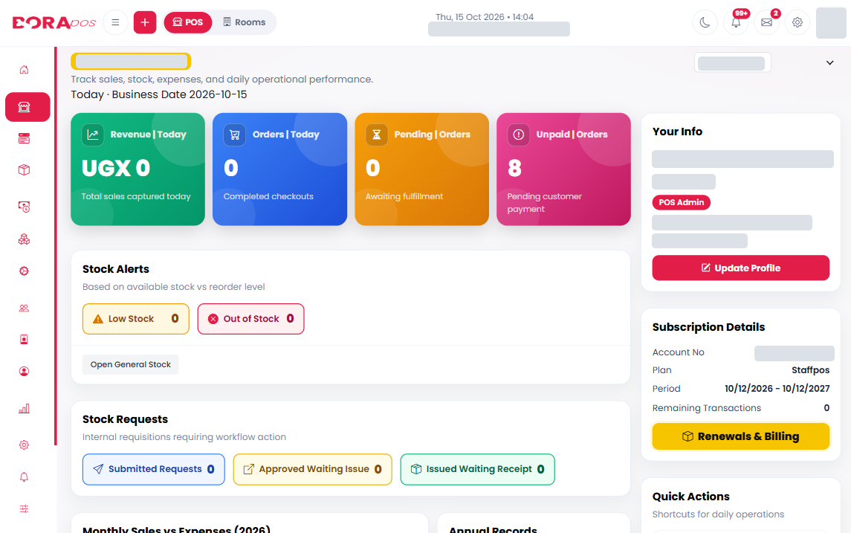Click the DORA pos logo
Image resolution: width=851 pixels, height=533 pixels.
[54, 22]
